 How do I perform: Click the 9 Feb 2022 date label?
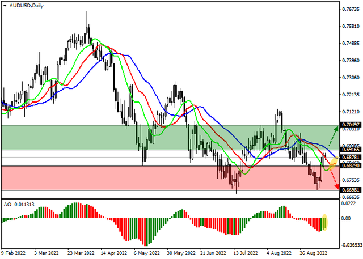13,253
